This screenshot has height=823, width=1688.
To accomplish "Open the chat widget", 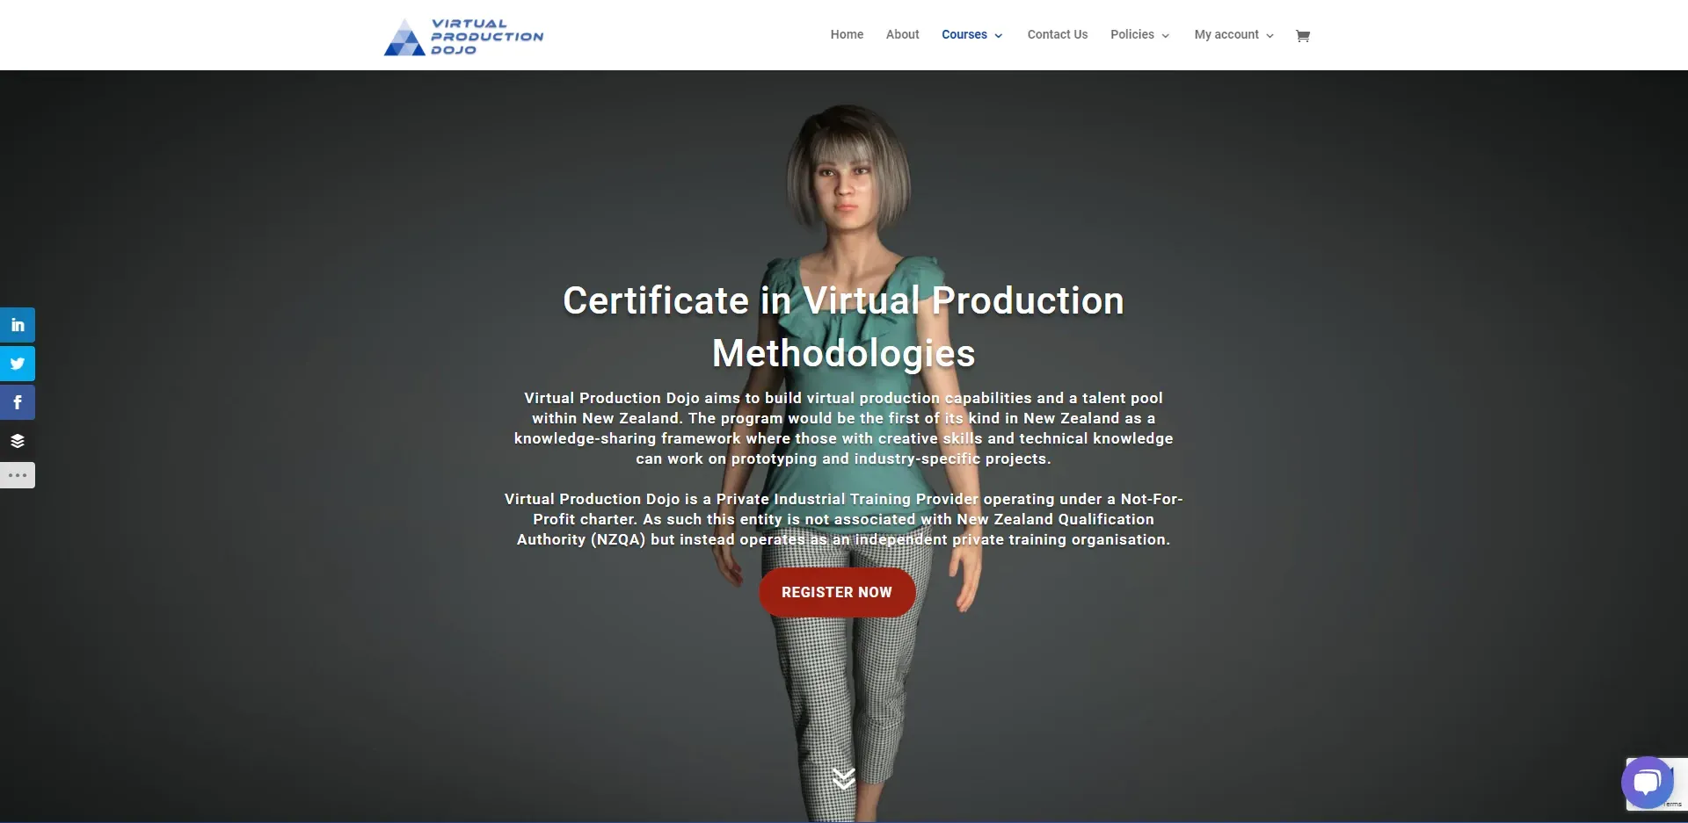I will (x=1648, y=782).
